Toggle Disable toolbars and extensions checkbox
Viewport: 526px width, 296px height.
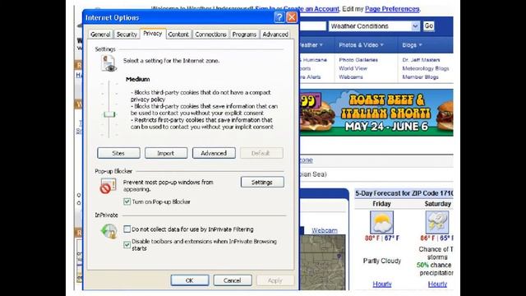coord(127,245)
